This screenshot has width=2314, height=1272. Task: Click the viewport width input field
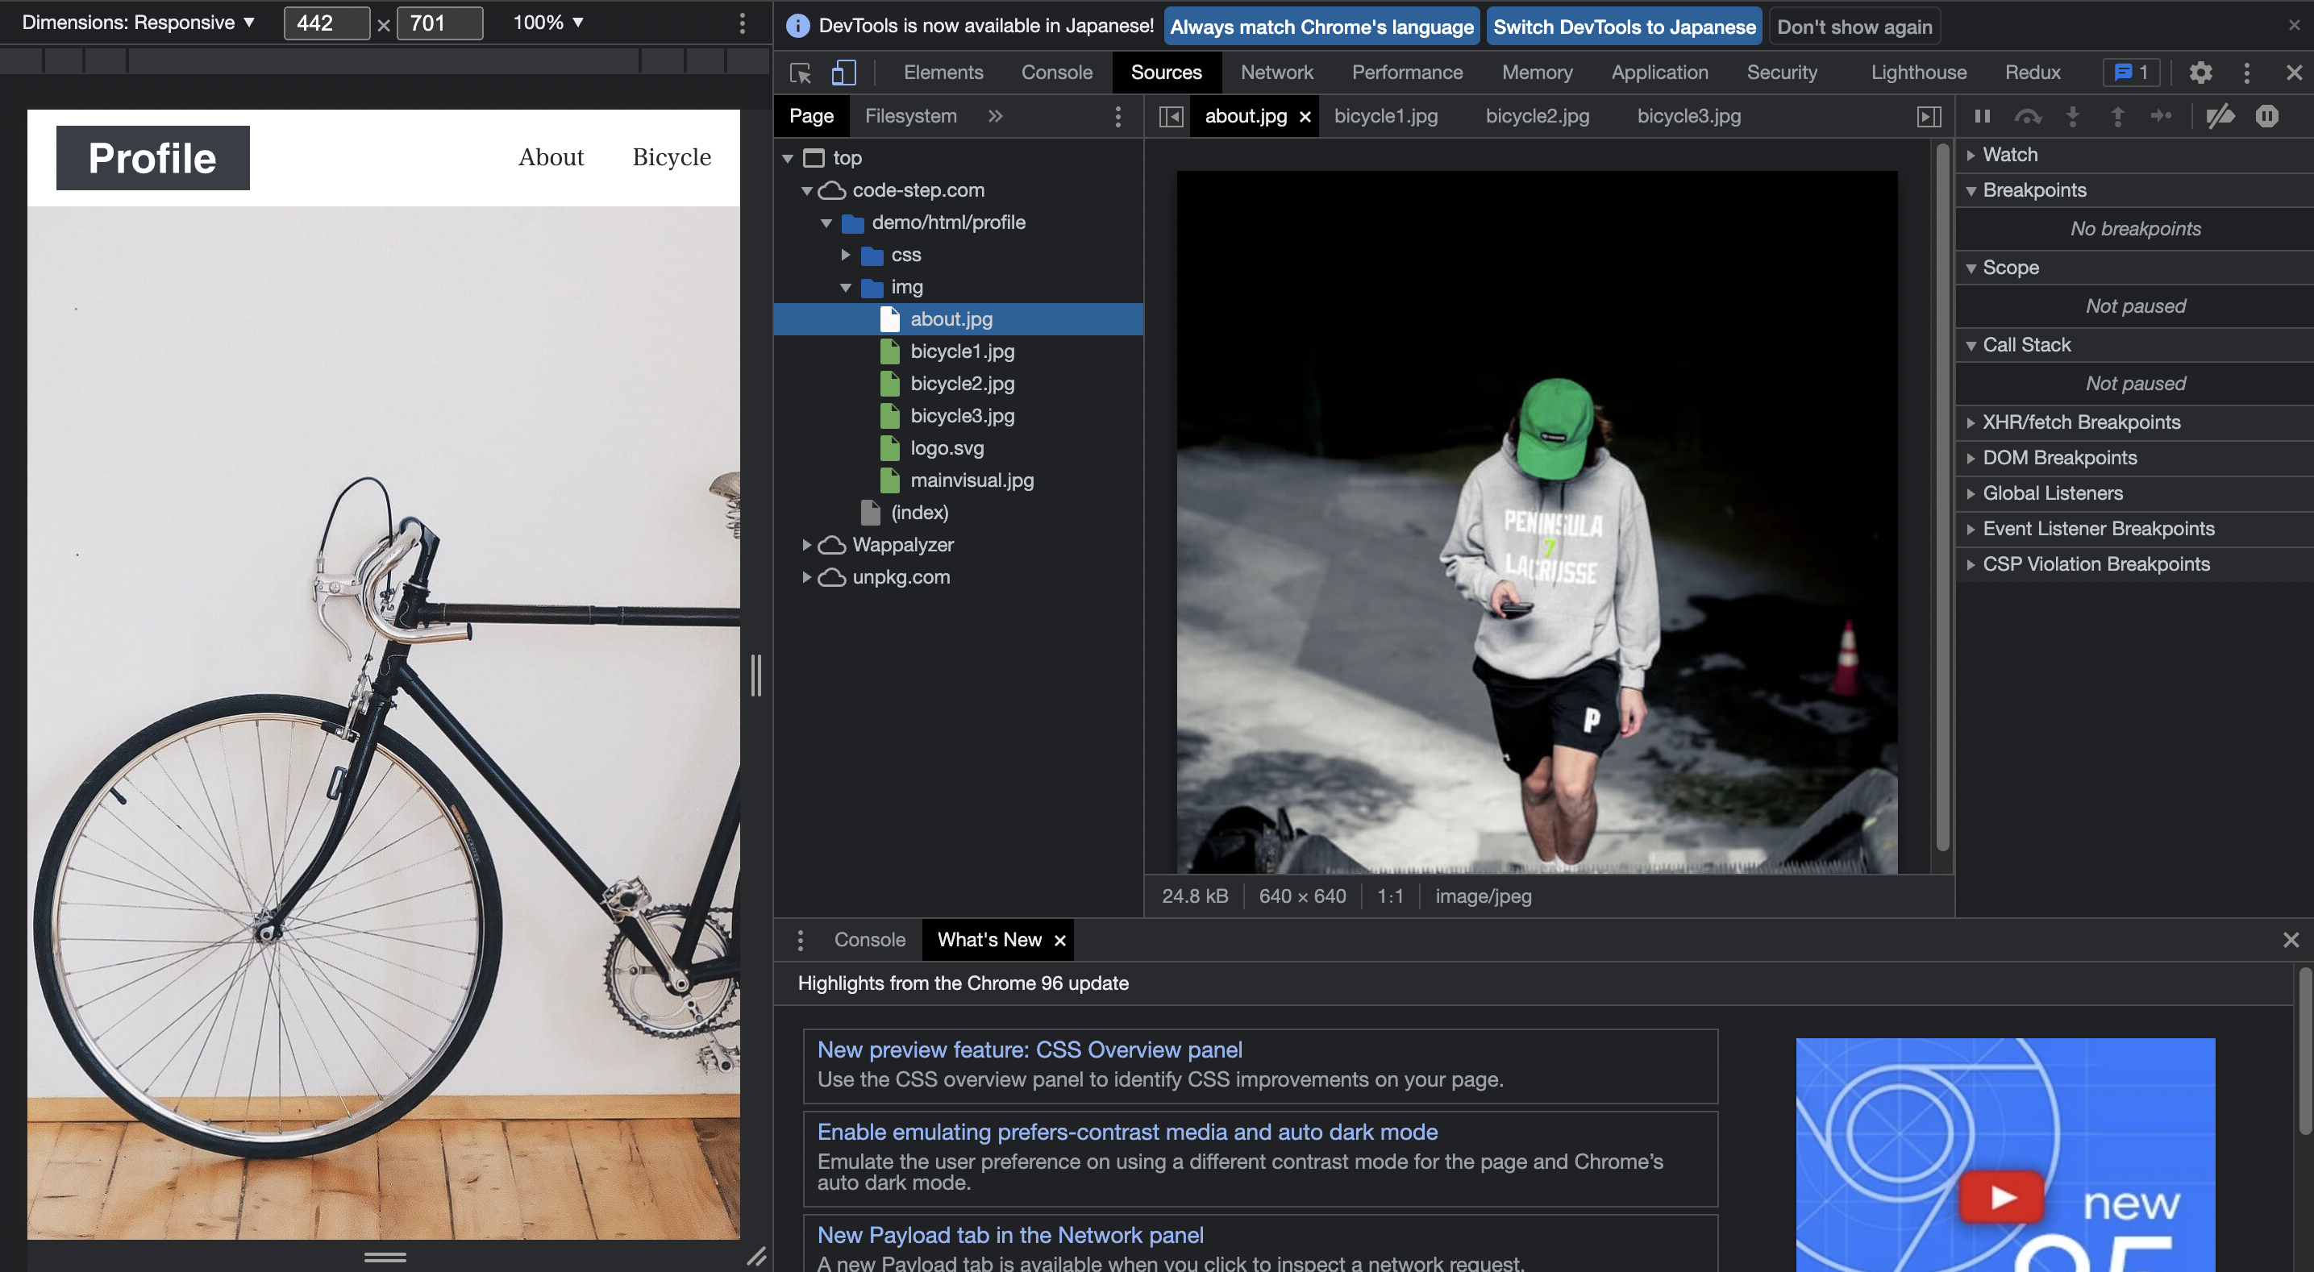coord(326,23)
